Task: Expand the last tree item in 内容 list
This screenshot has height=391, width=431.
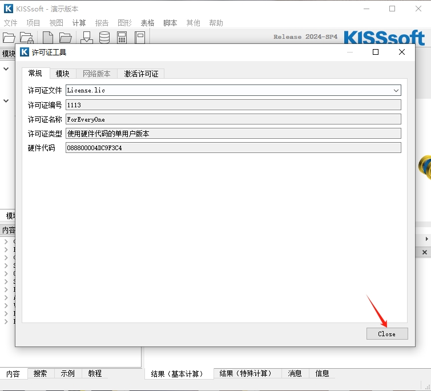Action: [x=6, y=321]
